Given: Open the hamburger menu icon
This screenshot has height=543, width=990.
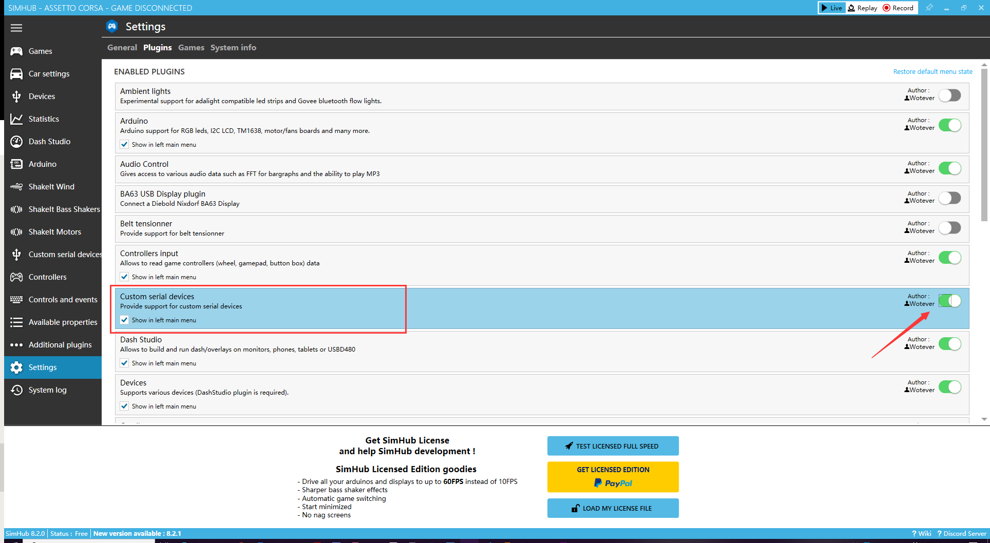Looking at the screenshot, I should click(x=16, y=28).
